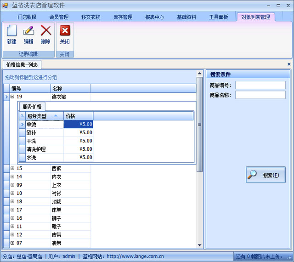Switch to 移交衣物 ribbon tab
294x262 pixels.
pos(91,17)
